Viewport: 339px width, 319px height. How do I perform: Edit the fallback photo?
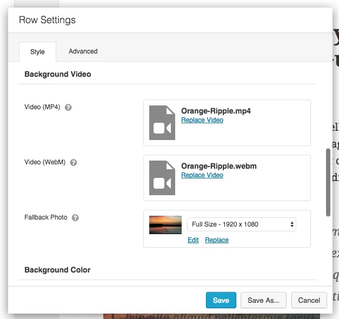coord(193,240)
